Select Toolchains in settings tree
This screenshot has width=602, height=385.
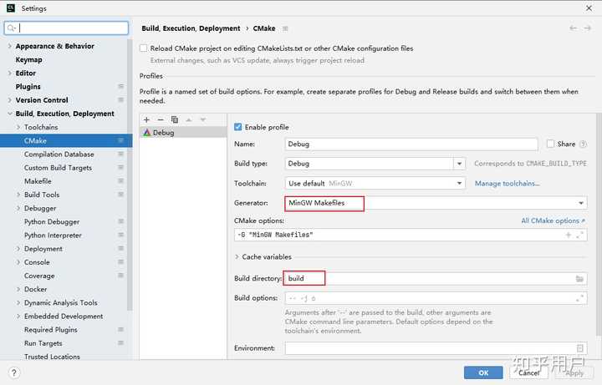click(x=41, y=127)
